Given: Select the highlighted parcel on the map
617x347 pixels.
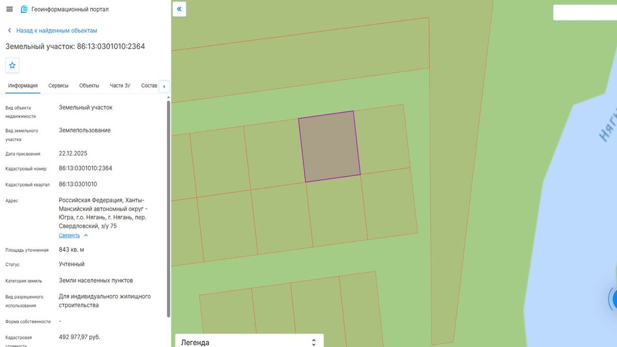Looking at the screenshot, I should click(330, 146).
